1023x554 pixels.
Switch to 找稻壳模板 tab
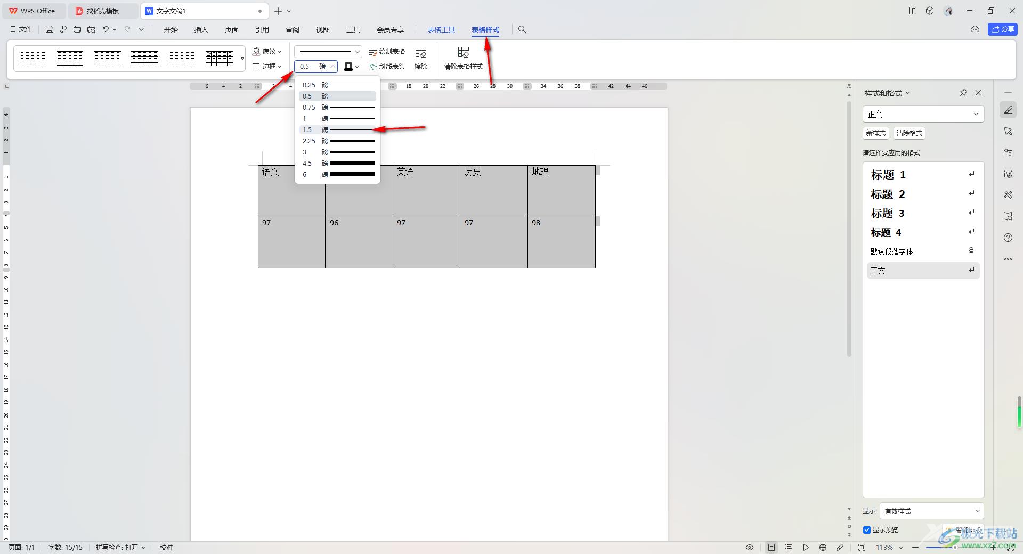tap(103, 11)
